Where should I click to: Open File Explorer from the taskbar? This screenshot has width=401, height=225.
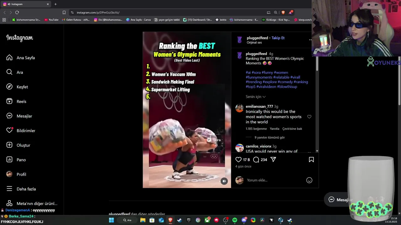(x=143, y=220)
